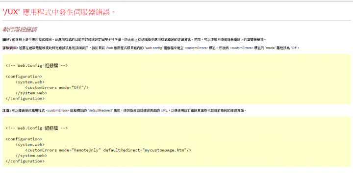Click the customErrors mode="Off" code line
The height and width of the screenshot is (187, 353).
click(x=57, y=87)
